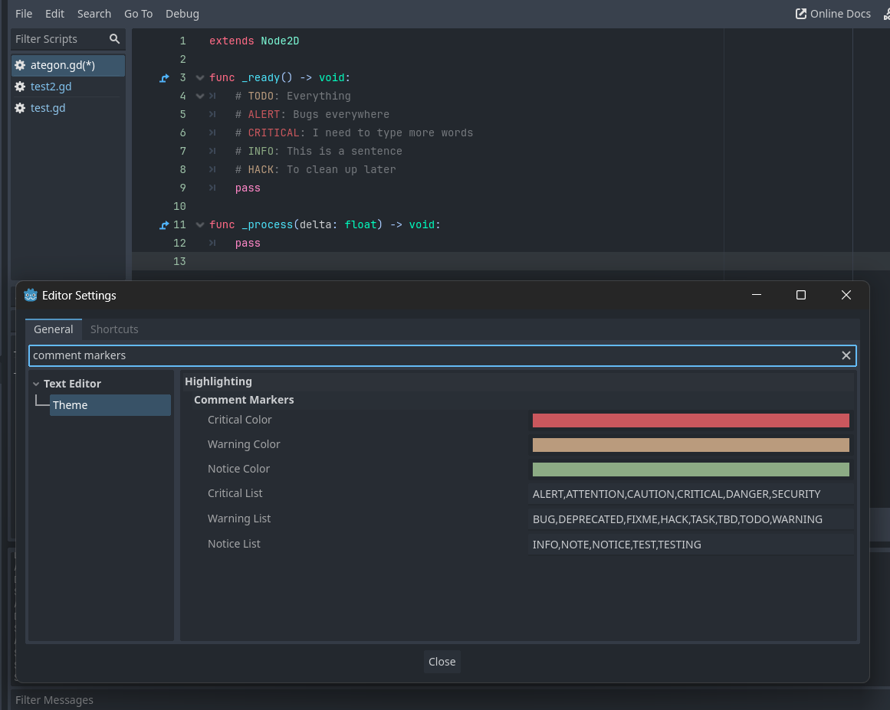Collapse the _process function fold arrow
Image resolution: width=890 pixels, height=710 pixels.
point(200,225)
